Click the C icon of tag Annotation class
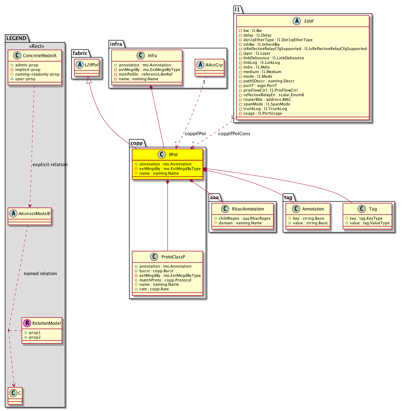The height and width of the screenshot is (411, 402). [296, 209]
